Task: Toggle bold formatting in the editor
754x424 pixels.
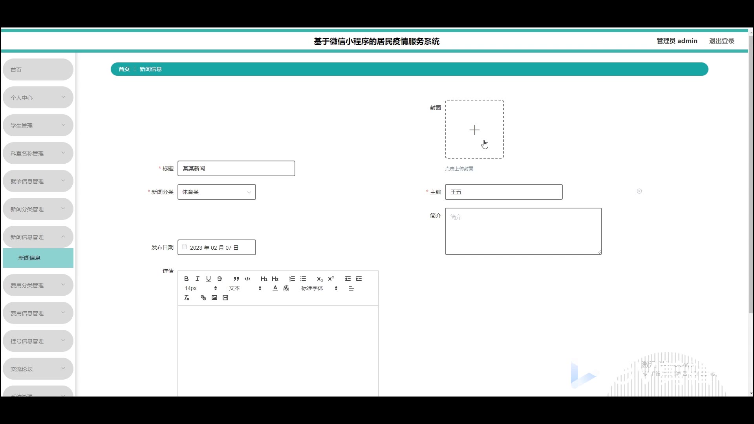Action: [187, 279]
